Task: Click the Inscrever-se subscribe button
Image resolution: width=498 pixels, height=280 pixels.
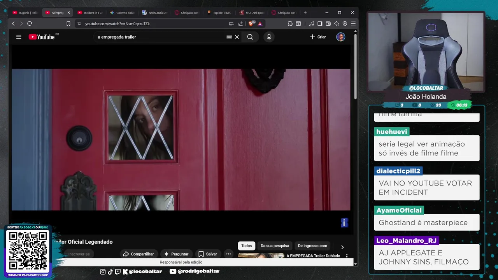Action: point(79,254)
